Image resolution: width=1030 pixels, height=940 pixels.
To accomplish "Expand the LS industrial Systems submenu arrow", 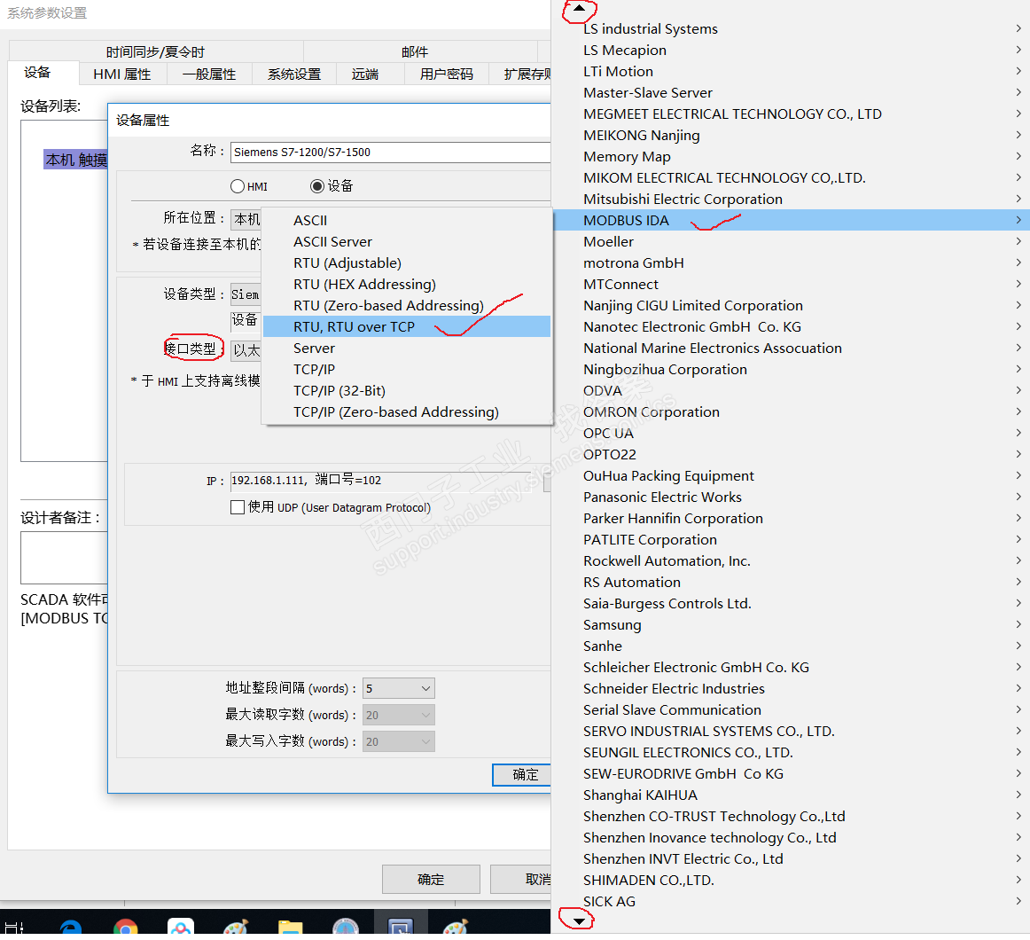I will pos(1018,28).
